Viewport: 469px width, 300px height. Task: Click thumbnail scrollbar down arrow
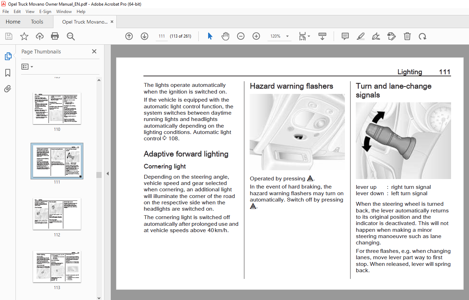pyautogui.click(x=99, y=298)
